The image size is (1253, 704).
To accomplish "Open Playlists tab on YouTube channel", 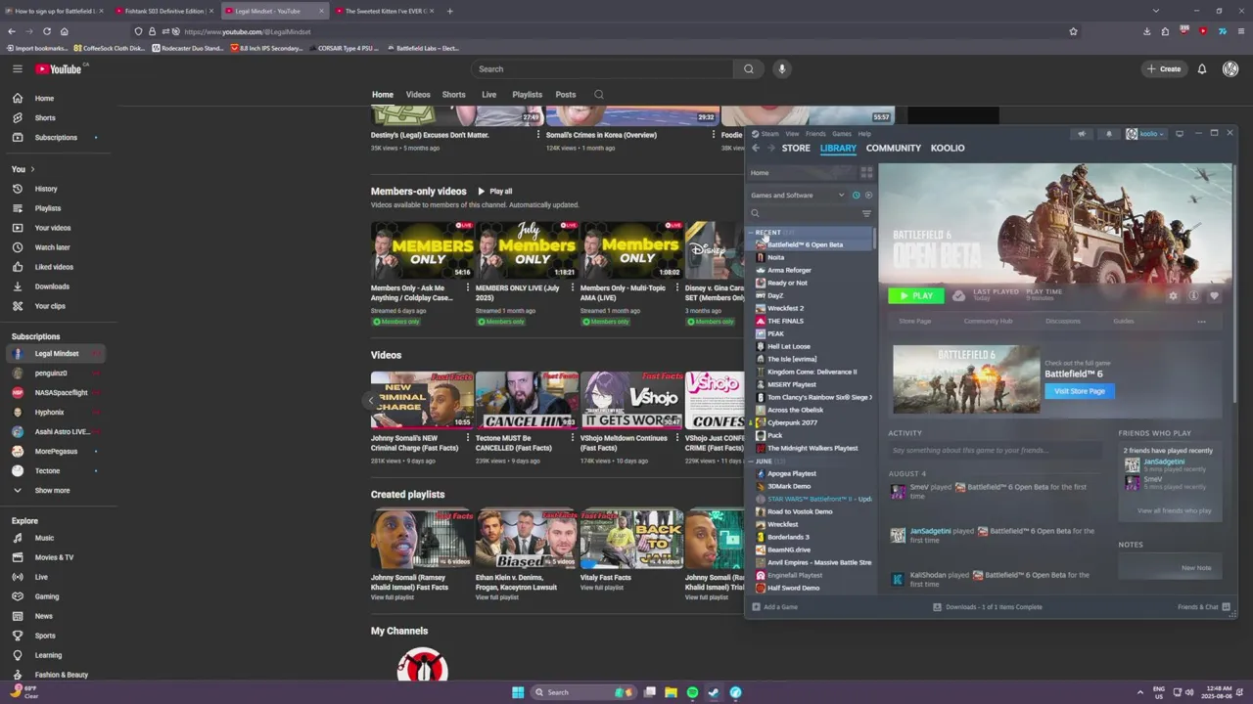I will pos(527,95).
